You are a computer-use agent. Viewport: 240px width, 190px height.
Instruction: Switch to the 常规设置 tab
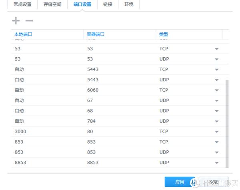point(22,4)
